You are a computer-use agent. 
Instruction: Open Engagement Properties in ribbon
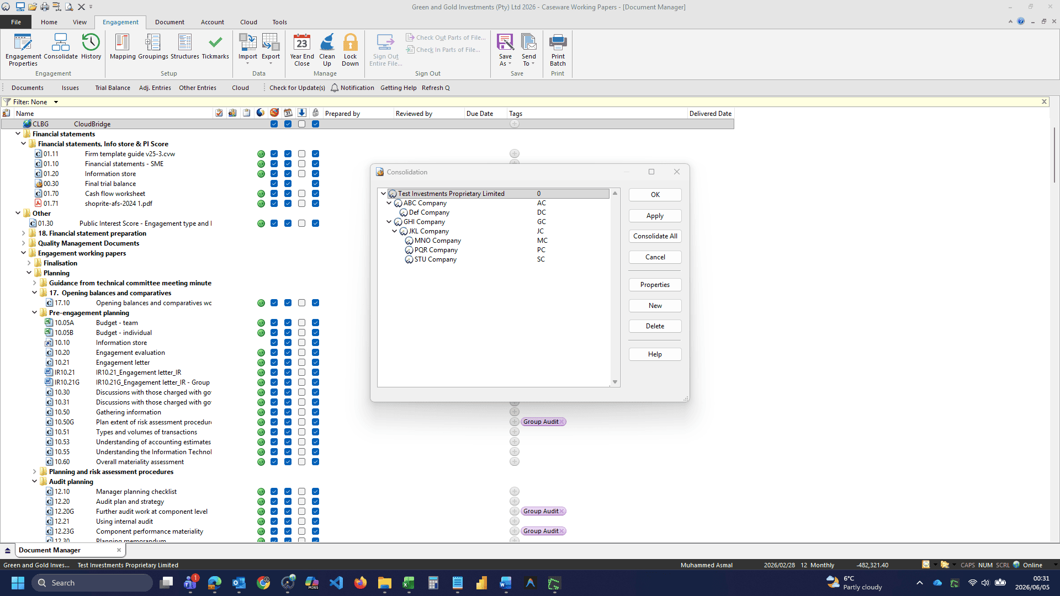pos(23,50)
